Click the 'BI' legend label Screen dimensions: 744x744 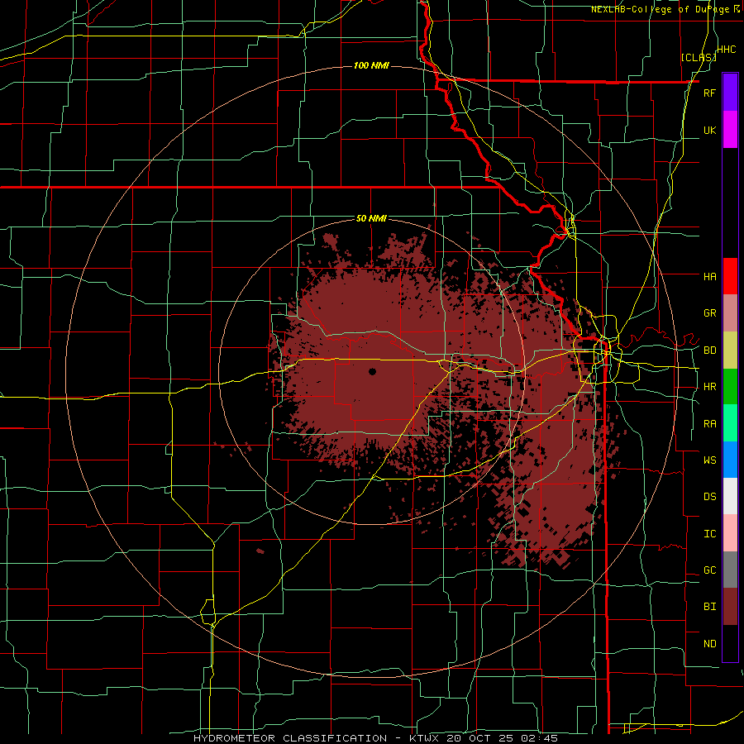click(x=709, y=607)
